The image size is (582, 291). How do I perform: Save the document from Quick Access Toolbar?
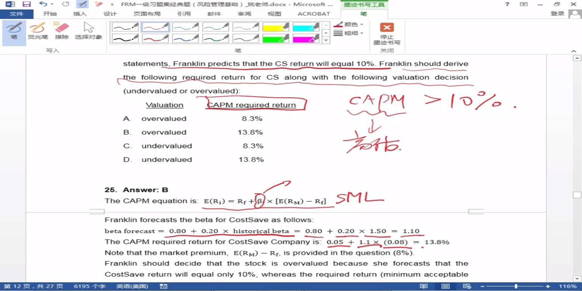click(x=26, y=4)
